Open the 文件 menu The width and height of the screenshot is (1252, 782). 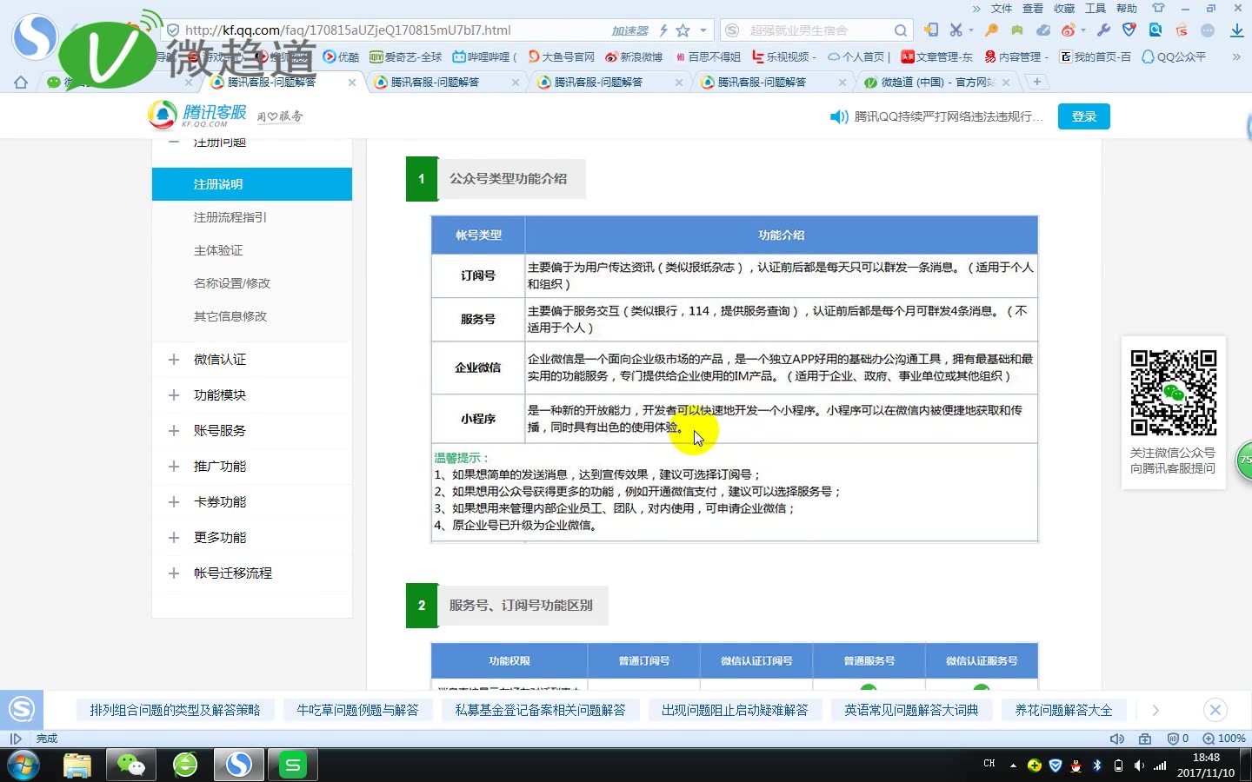point(1002,9)
